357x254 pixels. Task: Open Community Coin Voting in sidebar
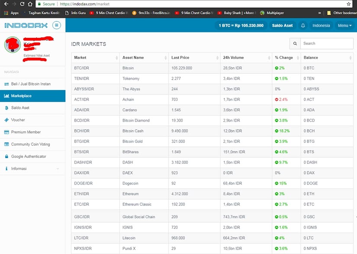32,144
